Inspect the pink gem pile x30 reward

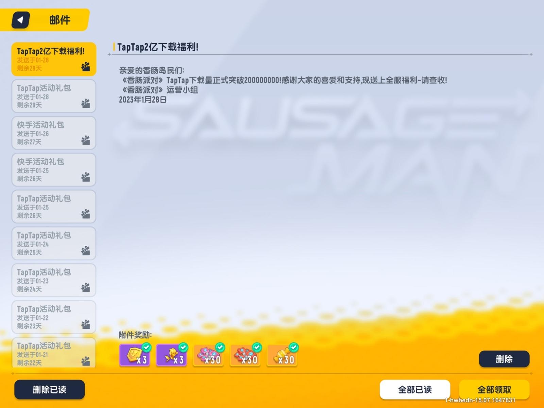pyautogui.click(x=208, y=355)
